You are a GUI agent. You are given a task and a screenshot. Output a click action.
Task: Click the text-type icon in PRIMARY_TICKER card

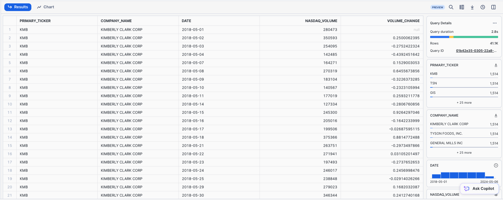tap(496, 65)
